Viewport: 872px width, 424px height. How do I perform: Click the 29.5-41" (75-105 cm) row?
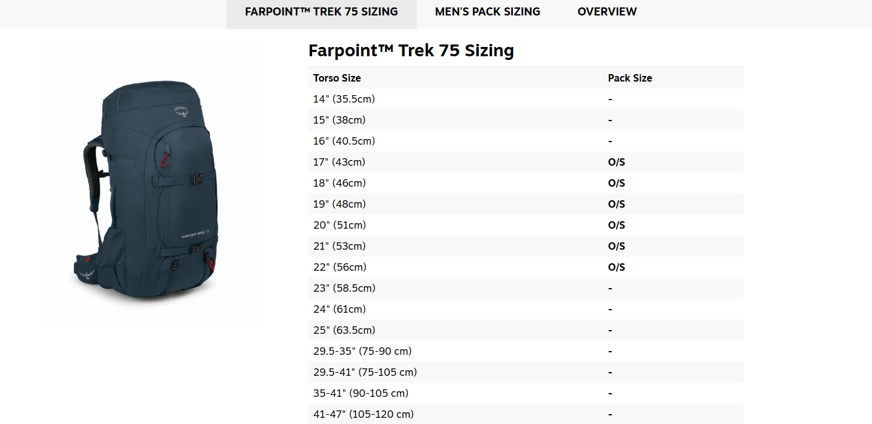(x=365, y=372)
